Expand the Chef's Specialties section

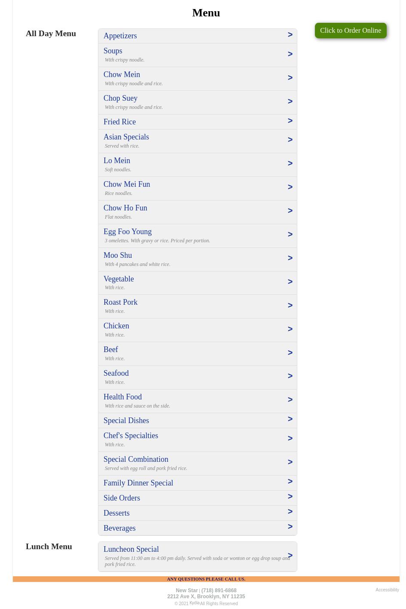[131, 436]
